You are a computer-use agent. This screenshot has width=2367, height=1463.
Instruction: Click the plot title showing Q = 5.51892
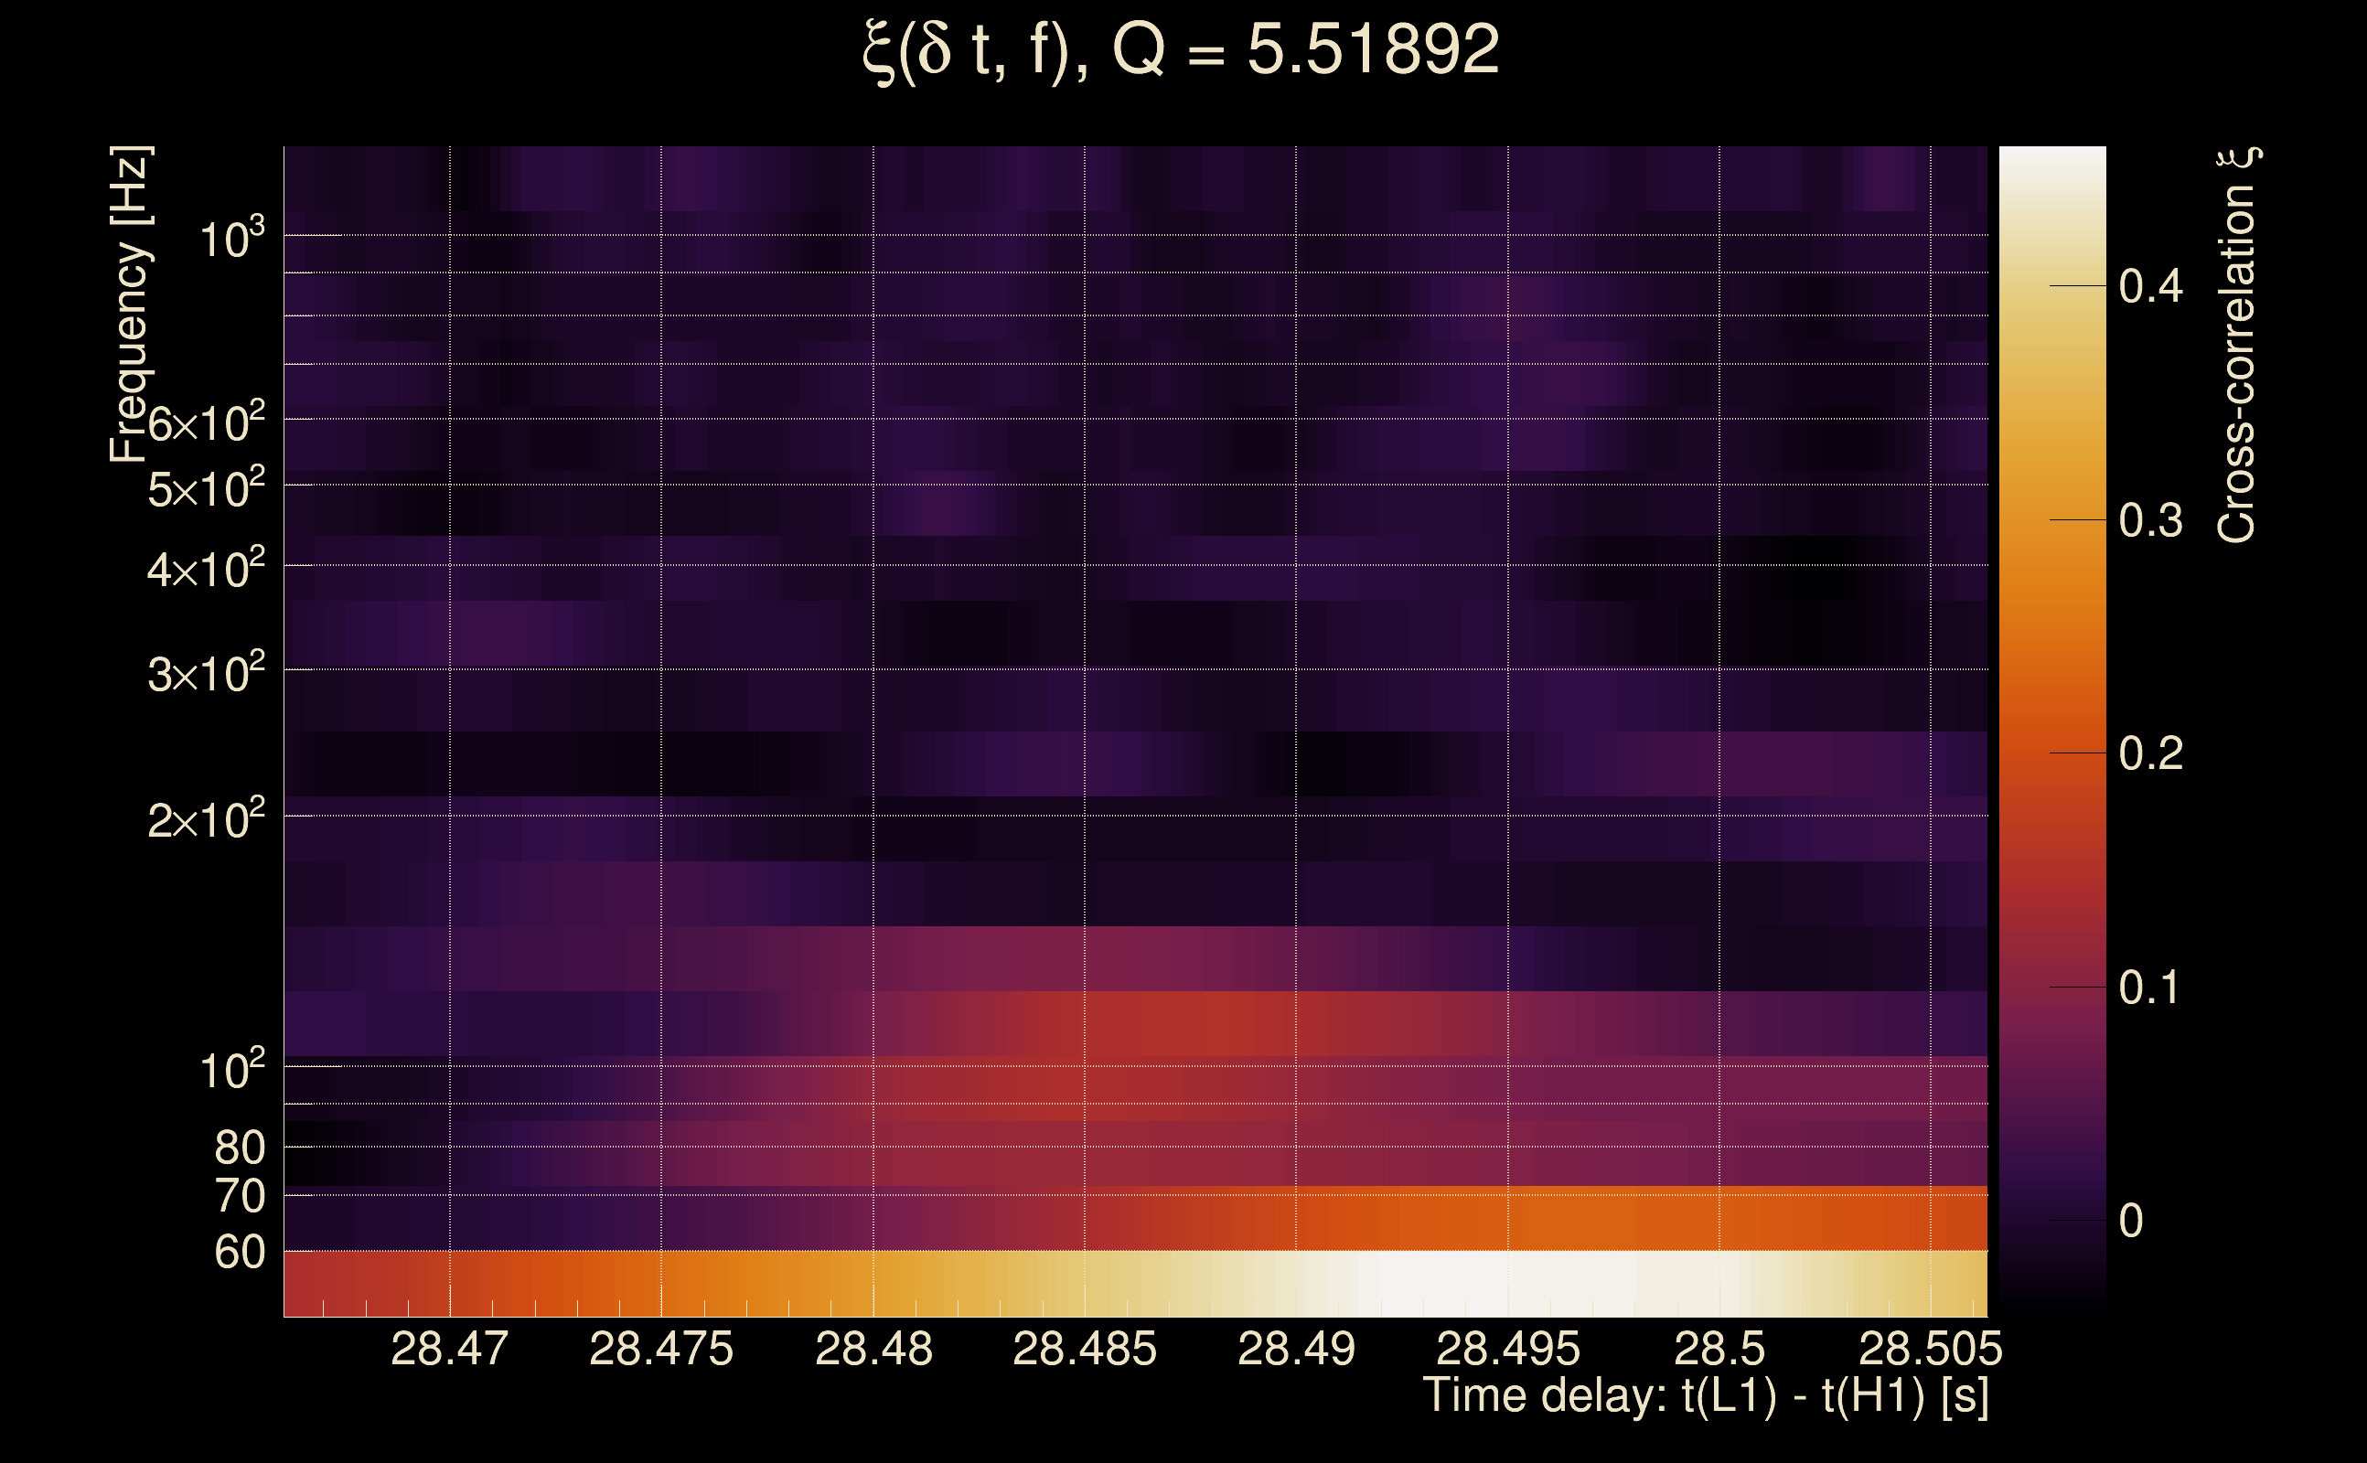tap(1181, 50)
